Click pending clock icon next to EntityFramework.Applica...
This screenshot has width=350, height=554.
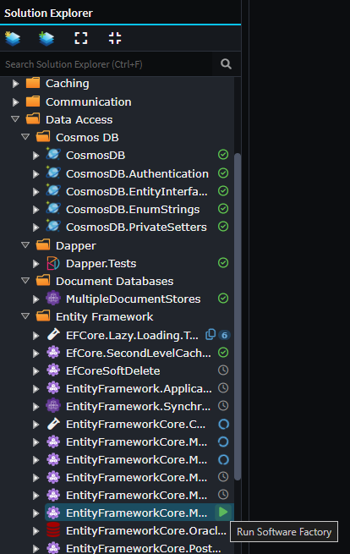[x=223, y=388]
